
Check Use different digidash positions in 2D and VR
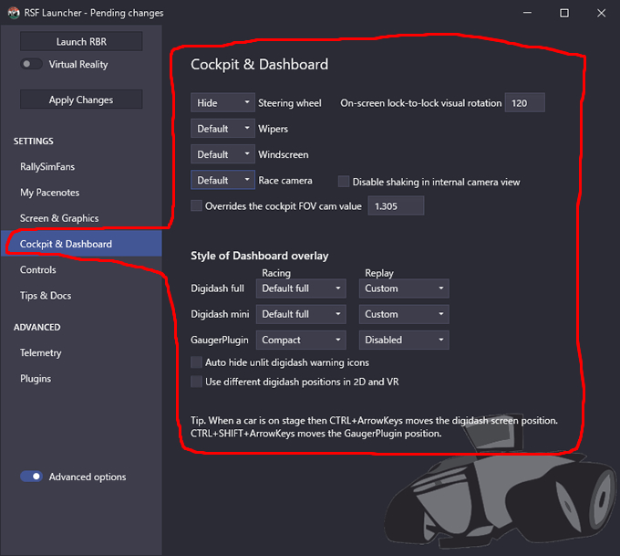(x=196, y=382)
